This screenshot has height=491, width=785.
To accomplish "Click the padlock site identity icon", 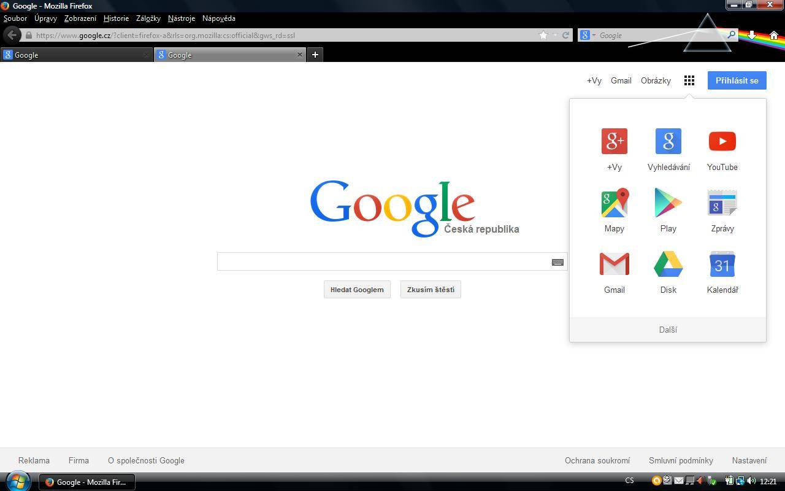I will pos(28,35).
